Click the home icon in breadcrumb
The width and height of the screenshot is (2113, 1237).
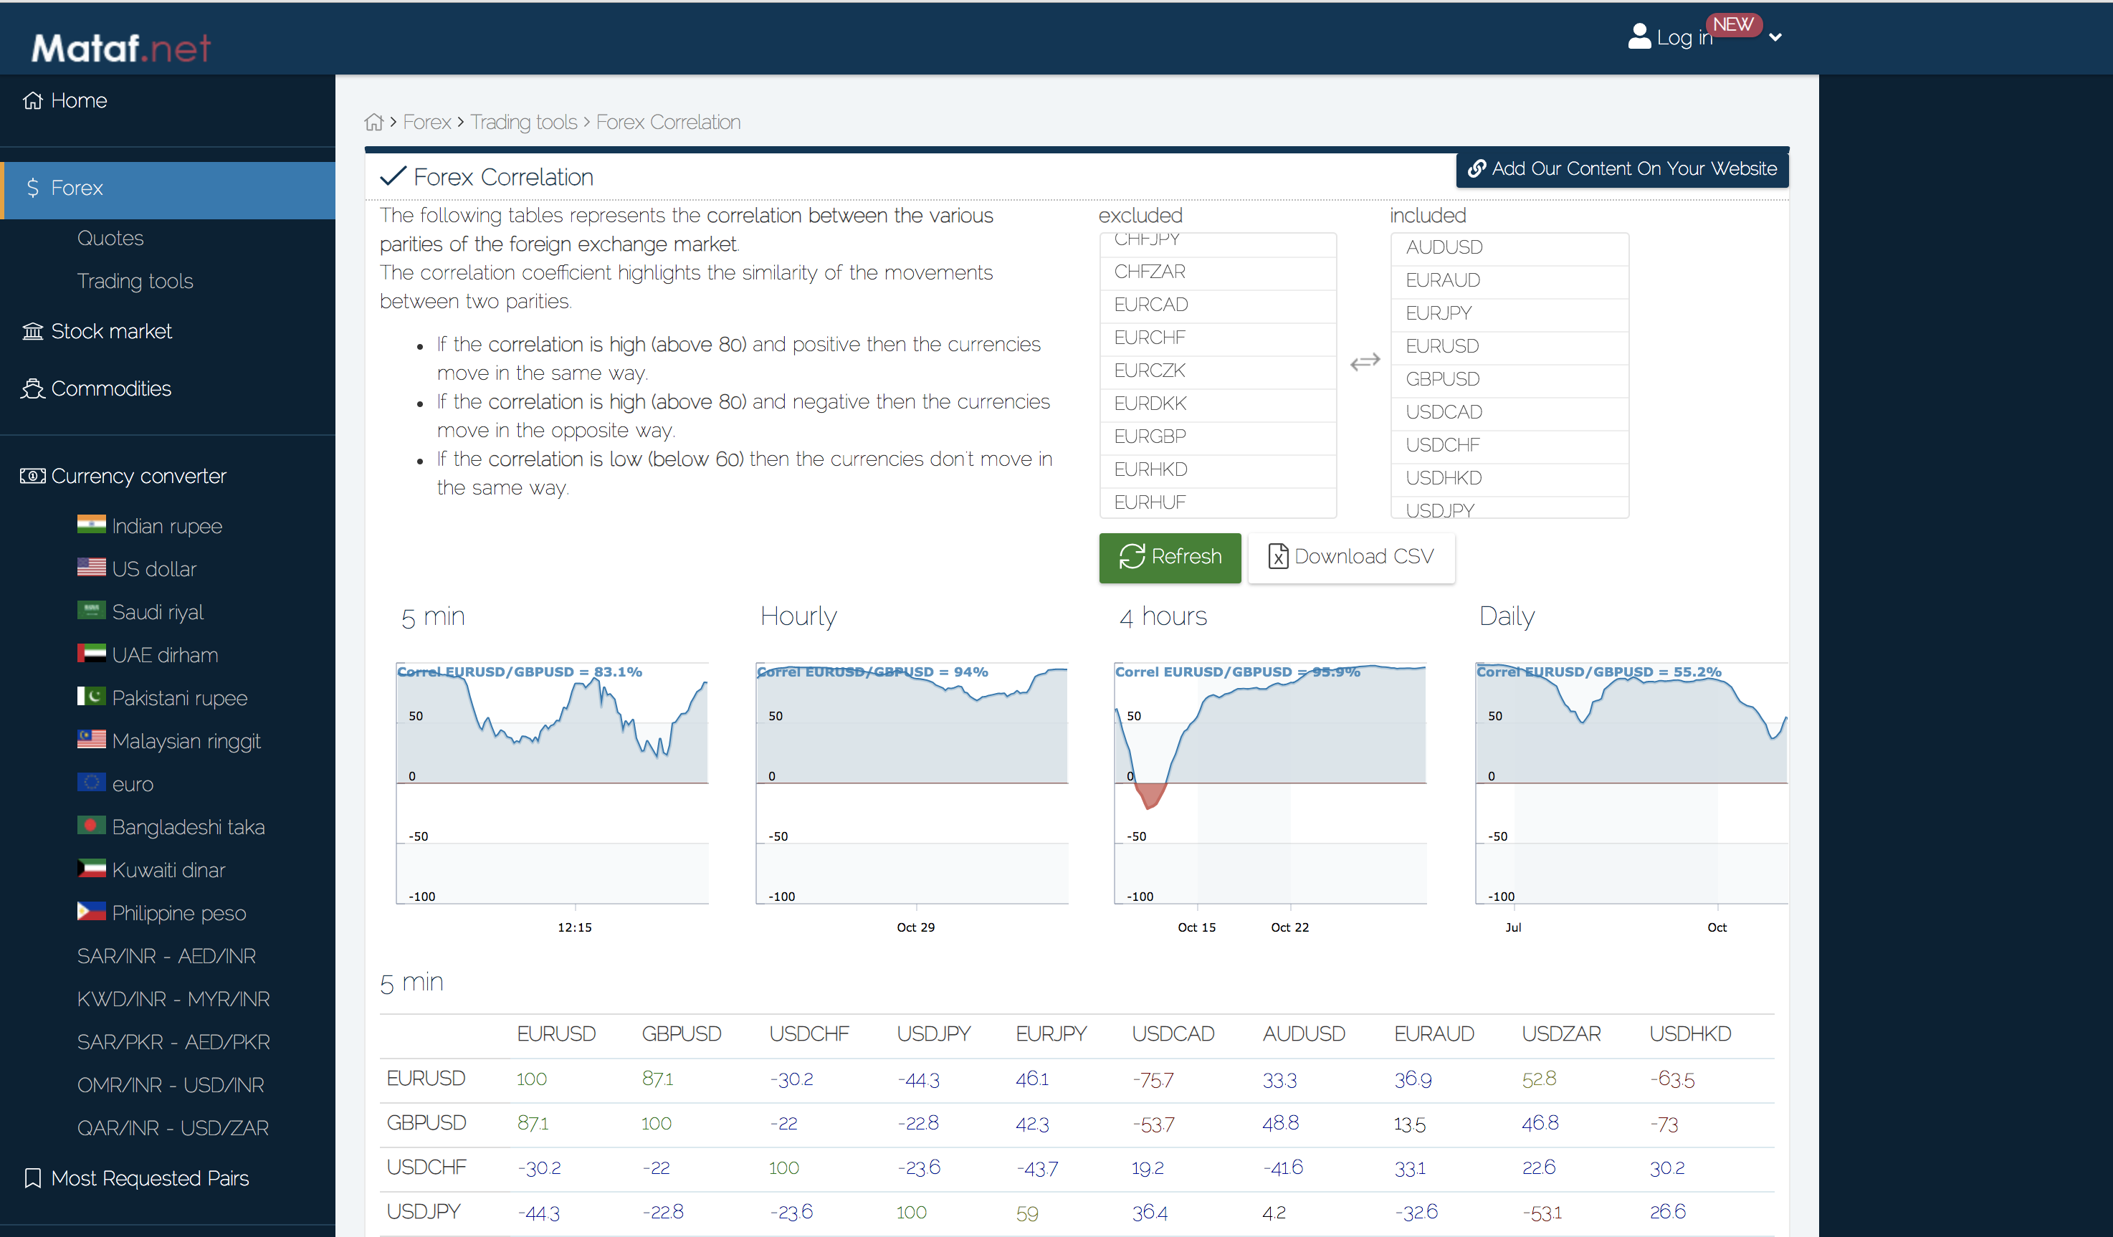click(x=374, y=123)
